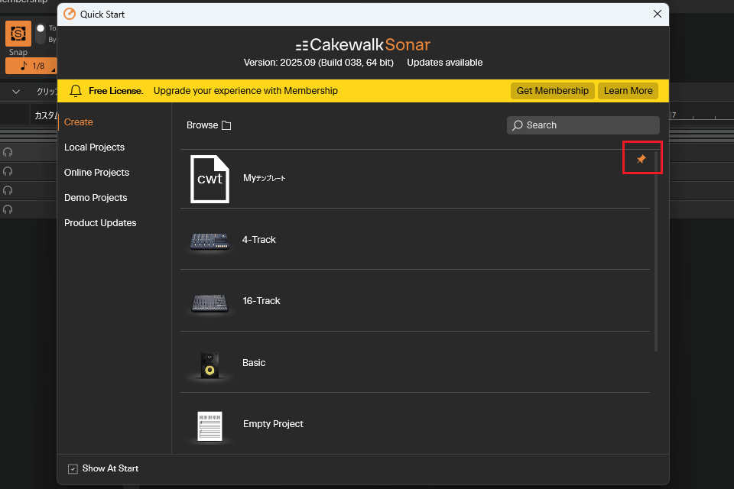
Task: Click the bell icon in the license banner
Action: coord(76,91)
